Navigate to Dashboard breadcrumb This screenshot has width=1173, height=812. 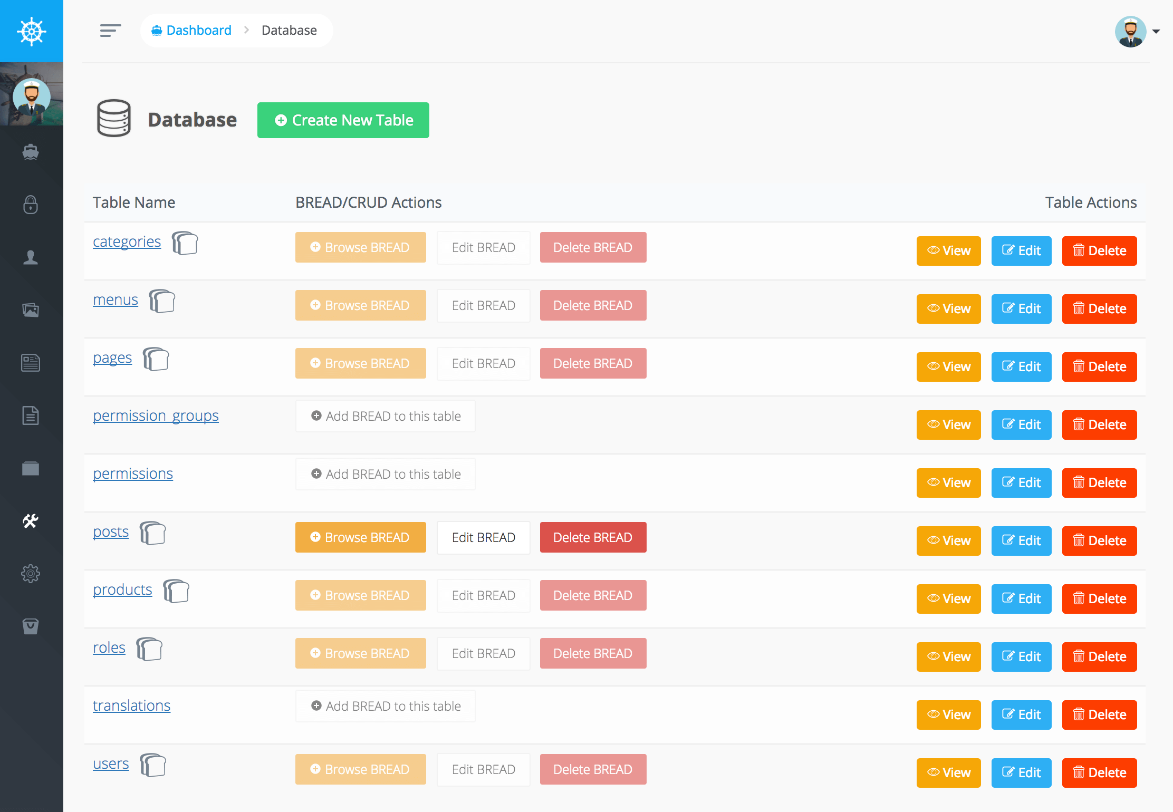(x=198, y=31)
